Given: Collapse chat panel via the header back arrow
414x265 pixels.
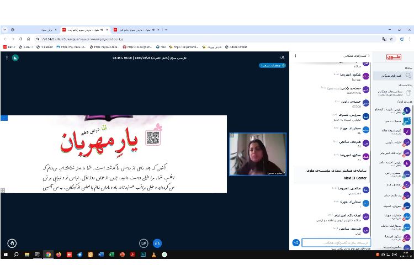Looking at the screenshot, I should point(369,56).
